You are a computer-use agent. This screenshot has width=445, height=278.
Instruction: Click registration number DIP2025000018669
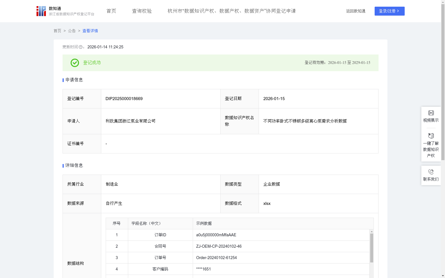[124, 99]
